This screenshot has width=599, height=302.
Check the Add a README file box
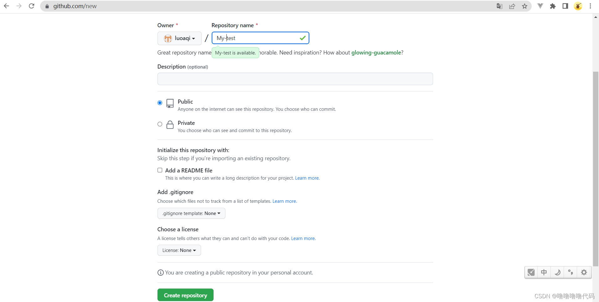pos(160,170)
